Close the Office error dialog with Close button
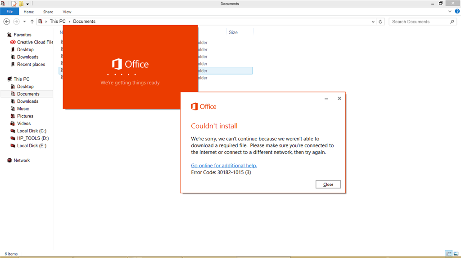The width and height of the screenshot is (461, 258). click(328, 184)
